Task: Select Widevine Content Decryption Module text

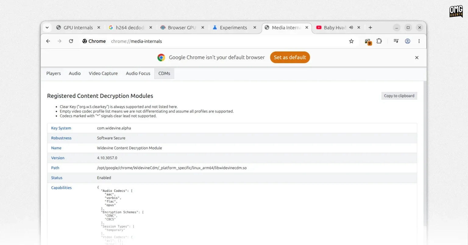Action: pyautogui.click(x=129, y=148)
